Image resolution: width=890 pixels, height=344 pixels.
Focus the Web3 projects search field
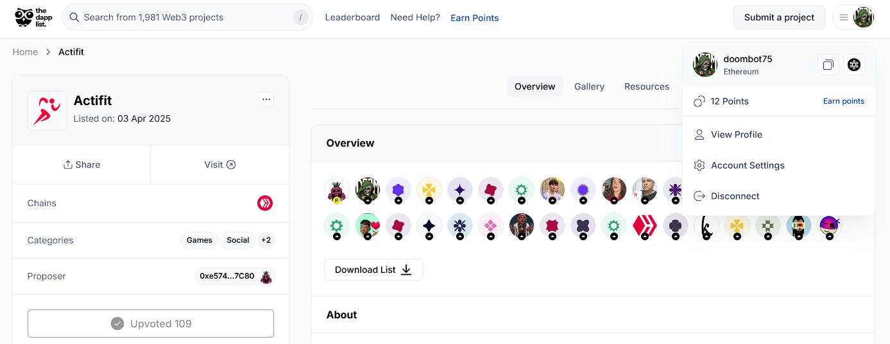[x=187, y=17]
